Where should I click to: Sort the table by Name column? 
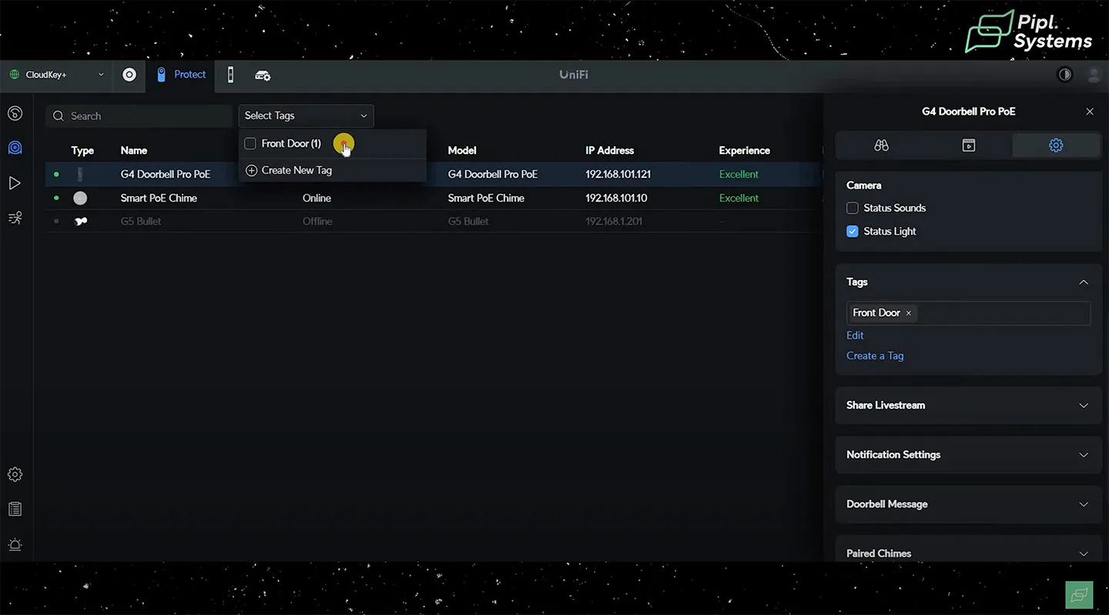134,150
